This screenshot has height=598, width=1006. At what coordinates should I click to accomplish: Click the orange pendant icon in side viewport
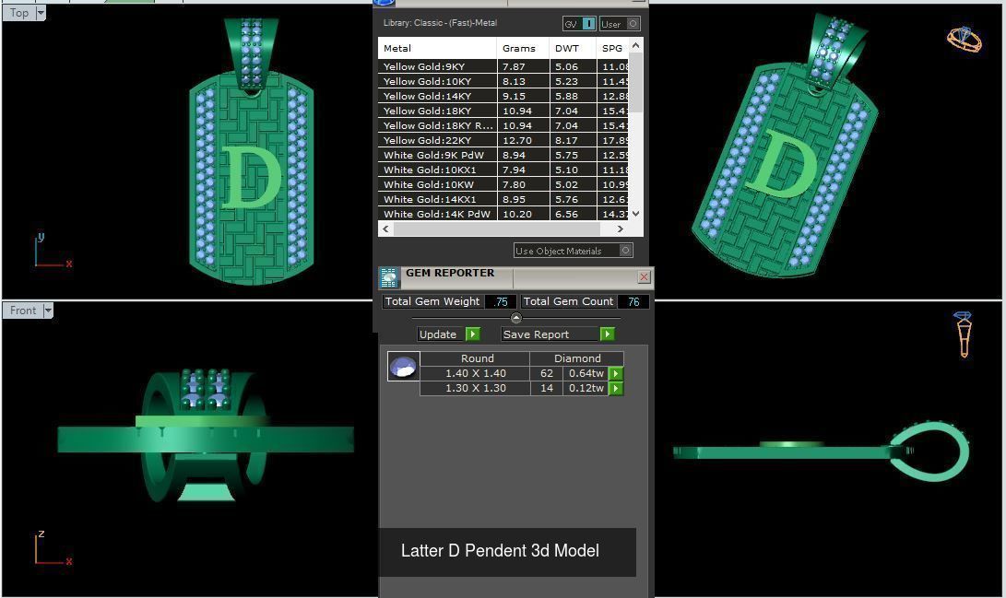[963, 334]
